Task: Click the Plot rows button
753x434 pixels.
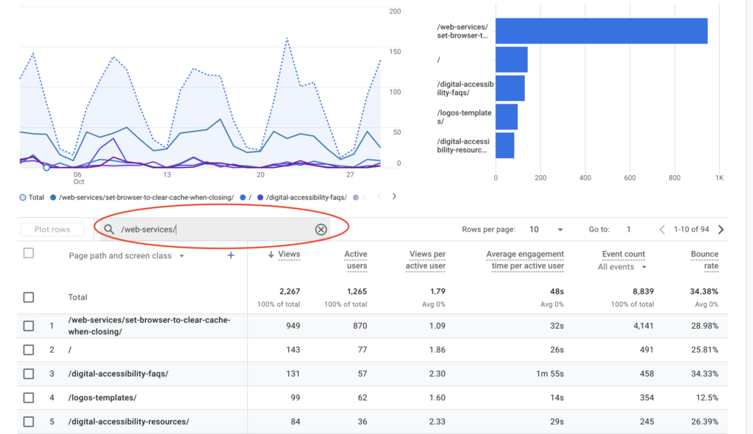Action: 51,229
